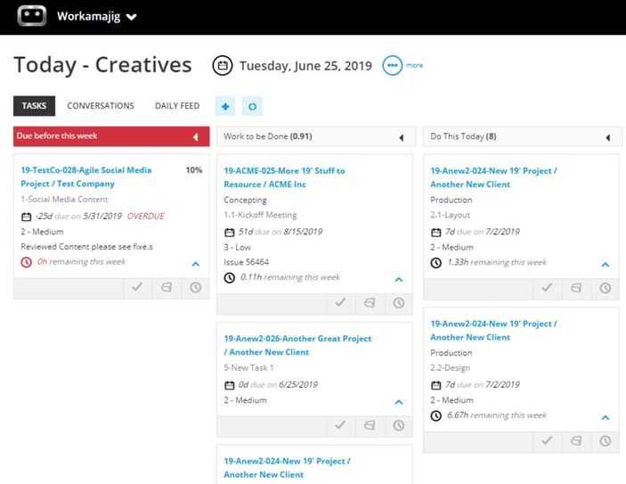The width and height of the screenshot is (626, 484).
Task: Click the blue plus add button
Action: pos(225,106)
